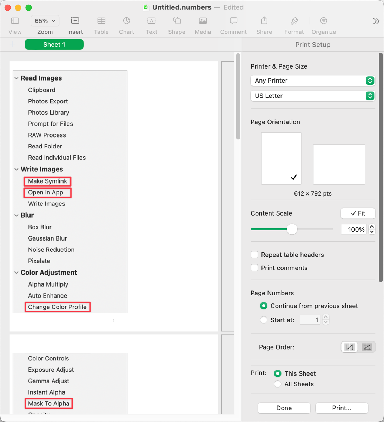Image resolution: width=384 pixels, height=422 pixels.
Task: Open the Any Printer dropdown
Action: coord(312,81)
